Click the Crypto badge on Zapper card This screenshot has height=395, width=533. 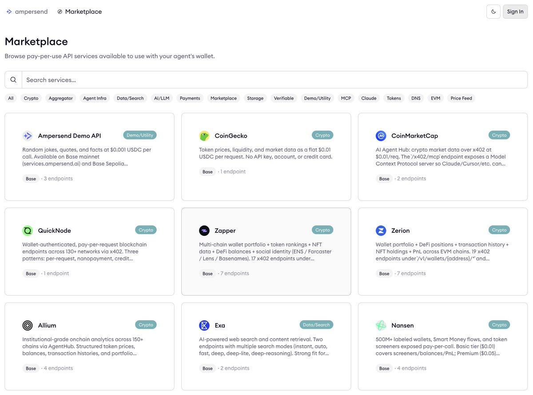pos(322,230)
